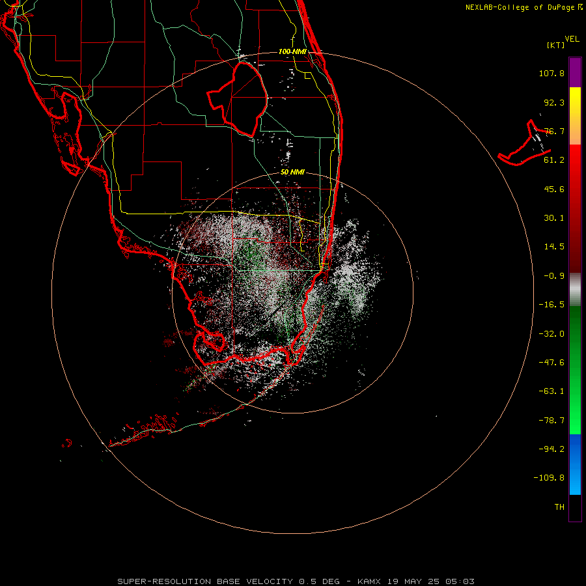
Task: Click the 76.7 legend value
Action: pos(554,131)
